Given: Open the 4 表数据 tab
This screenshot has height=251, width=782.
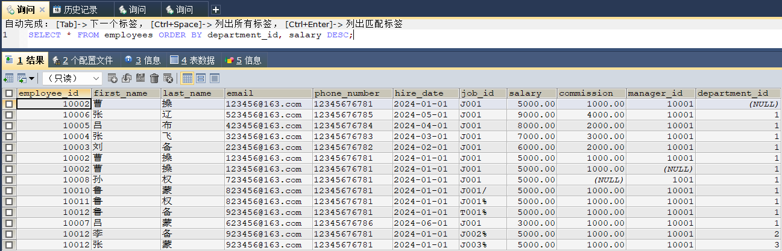Looking at the screenshot, I should tap(193, 60).
